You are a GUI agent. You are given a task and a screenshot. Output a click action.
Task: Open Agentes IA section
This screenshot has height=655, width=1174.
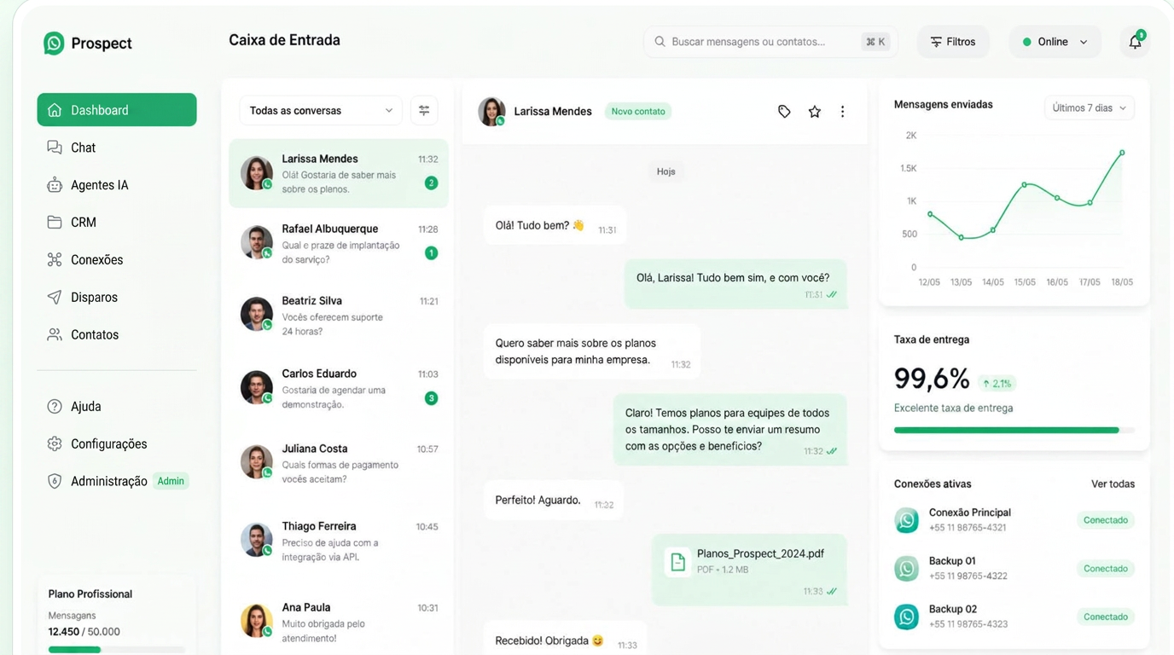(x=117, y=185)
